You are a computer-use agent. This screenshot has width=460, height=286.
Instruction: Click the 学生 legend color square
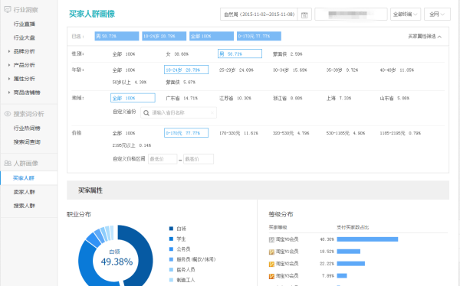pyautogui.click(x=171, y=239)
